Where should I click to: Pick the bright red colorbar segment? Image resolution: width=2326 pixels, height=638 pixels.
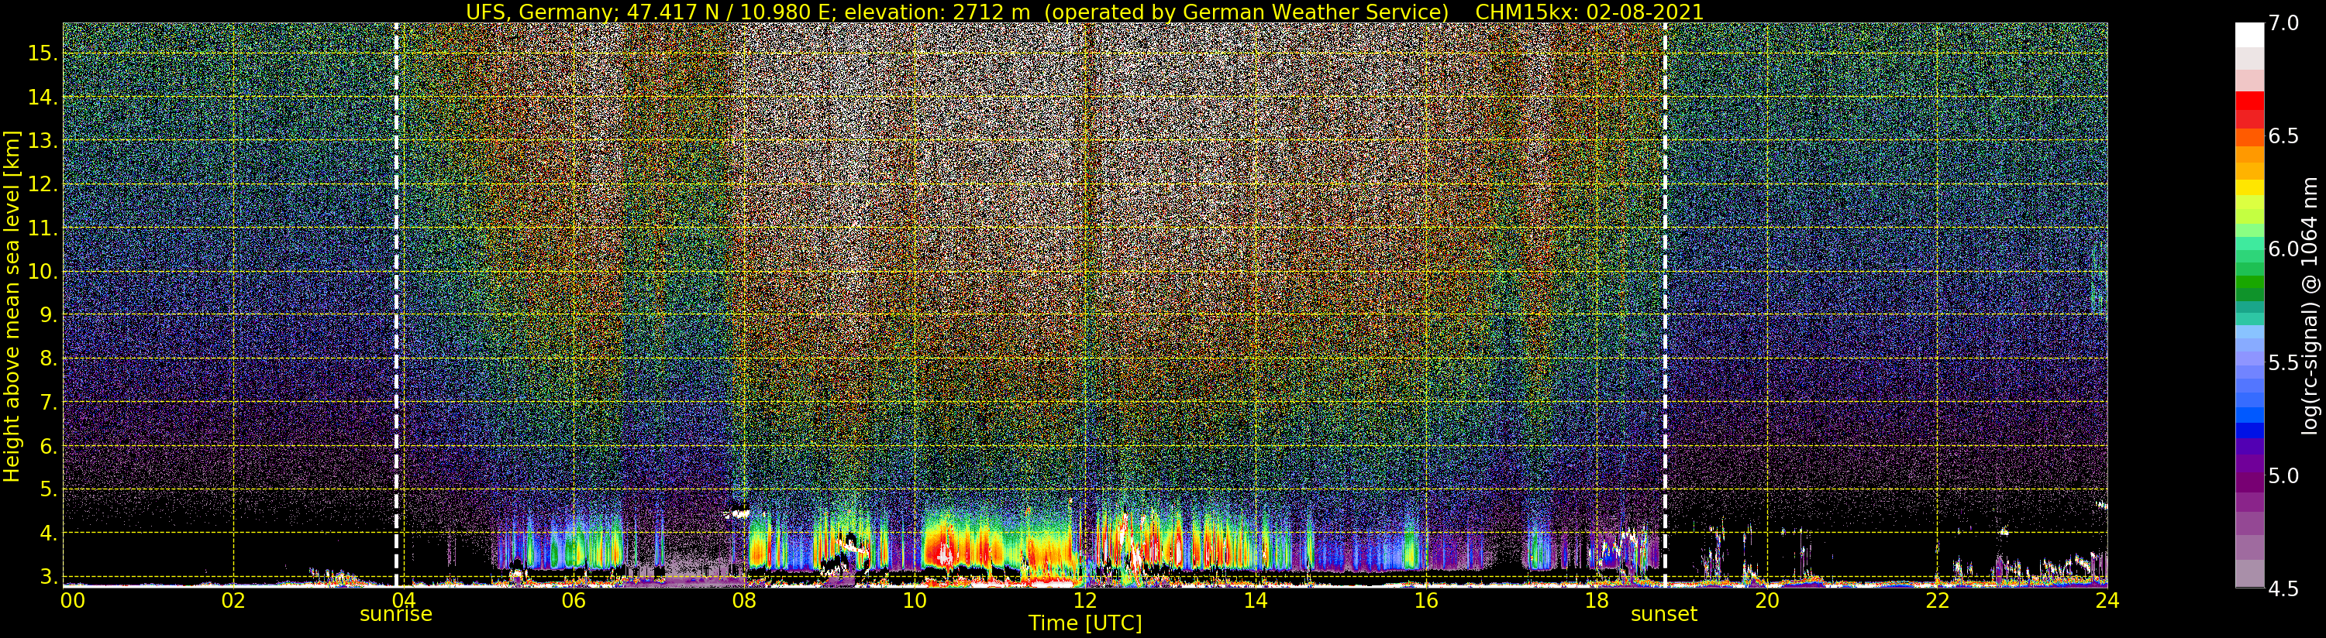click(x=2249, y=101)
